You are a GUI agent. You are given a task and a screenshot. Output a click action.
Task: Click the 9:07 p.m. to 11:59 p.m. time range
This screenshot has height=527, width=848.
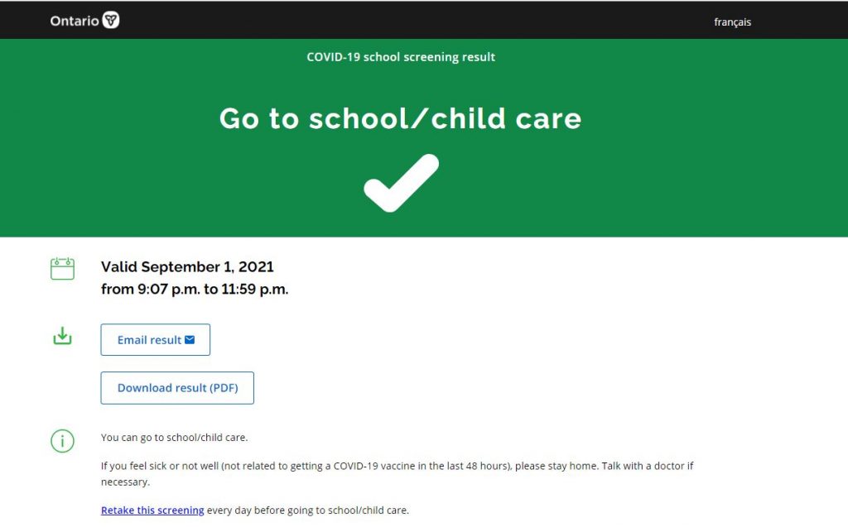(195, 290)
